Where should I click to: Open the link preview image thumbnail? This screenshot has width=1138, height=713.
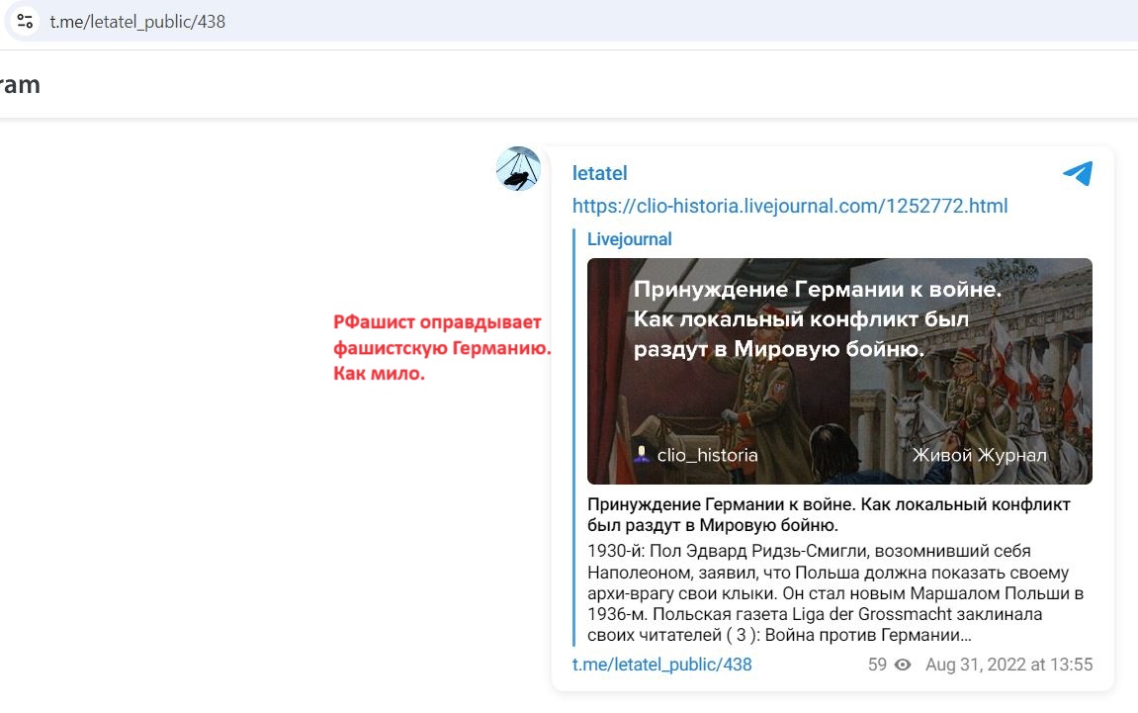click(x=839, y=371)
